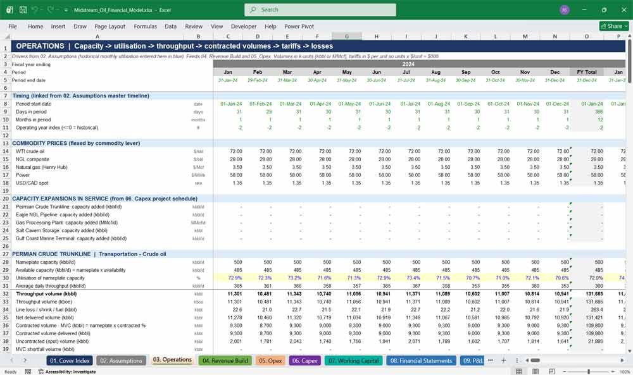Viewport: 633px width, 375px height.
Task: Switch to Page Layout view
Action: coord(536,371)
